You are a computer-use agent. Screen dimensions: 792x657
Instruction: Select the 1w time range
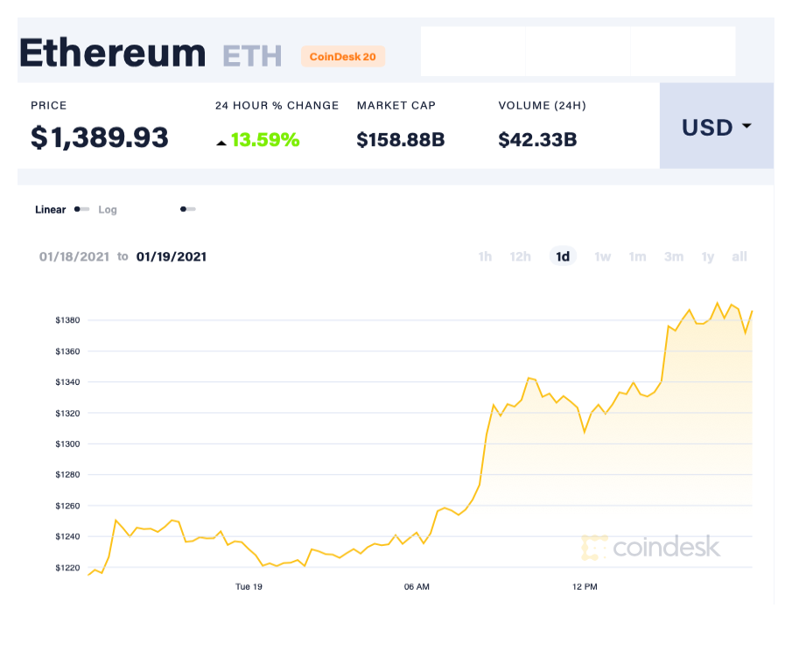pyautogui.click(x=602, y=256)
